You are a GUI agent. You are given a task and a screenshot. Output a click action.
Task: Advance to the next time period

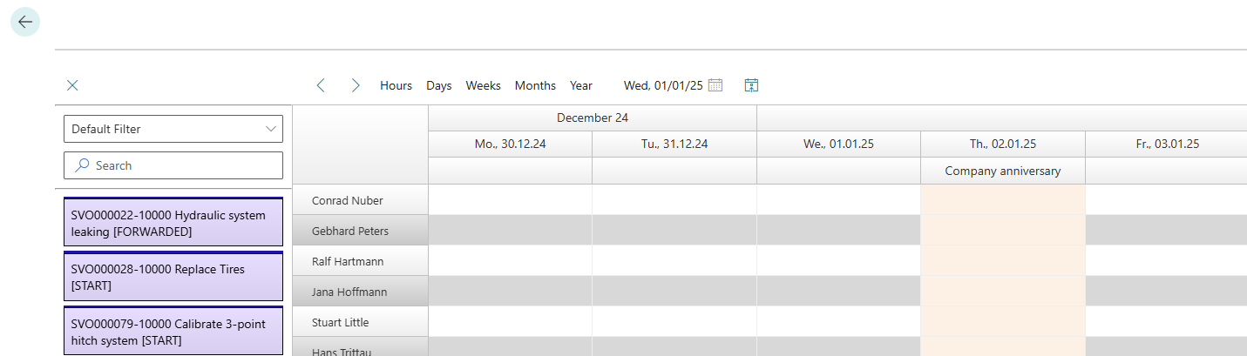[x=356, y=85]
